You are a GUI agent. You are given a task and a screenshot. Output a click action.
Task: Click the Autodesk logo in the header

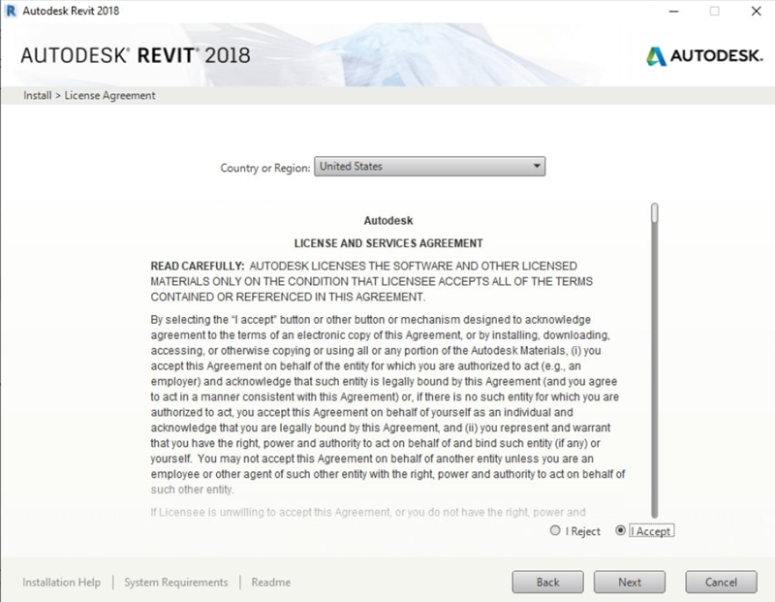(697, 55)
